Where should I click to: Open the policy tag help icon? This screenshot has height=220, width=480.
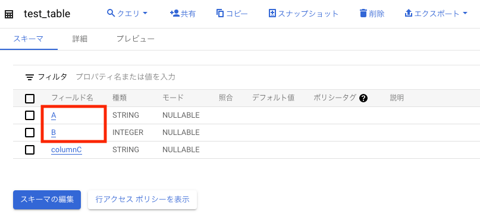[x=363, y=98]
